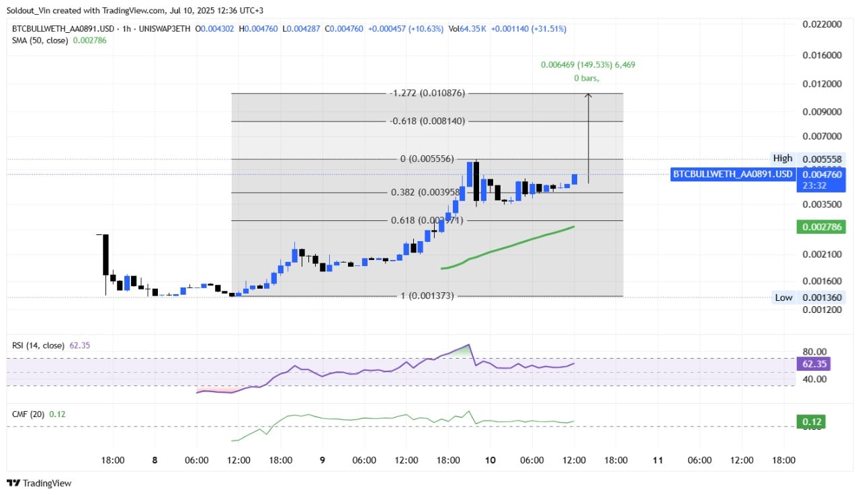Viewport: 860px width, 495px height.
Task: Click the TradingView logo at bottom left
Action: pos(38,483)
